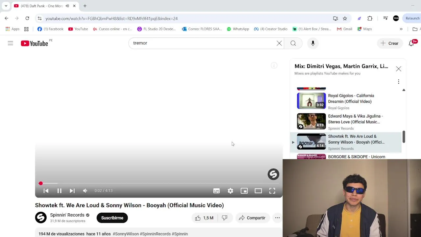Image resolution: width=421 pixels, height=237 pixels.
Task: Select Showtek Booyah in playlist
Action: (x=345, y=142)
